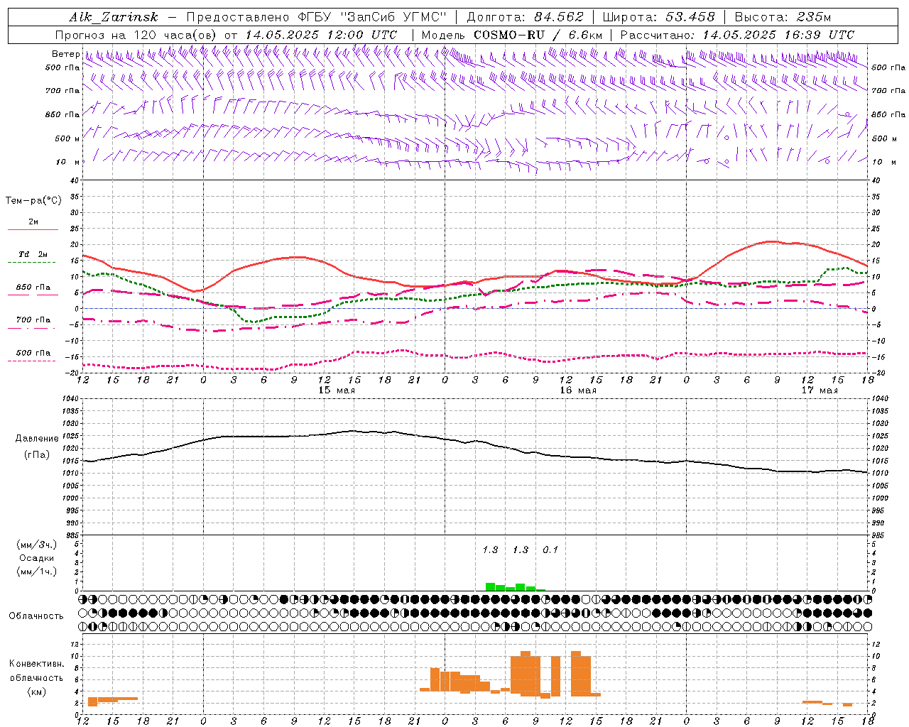Image resolution: width=909 pixels, height=727 pixels.
Task: Click the Td 2м dew point legend label
Action: tap(33, 254)
